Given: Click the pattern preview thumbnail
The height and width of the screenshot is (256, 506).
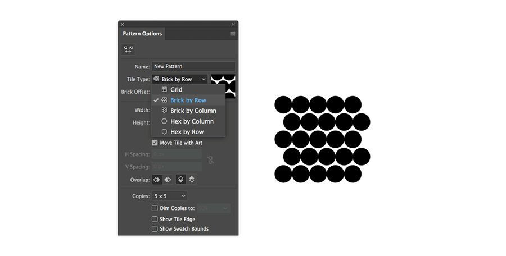Looking at the screenshot, I should 223,86.
